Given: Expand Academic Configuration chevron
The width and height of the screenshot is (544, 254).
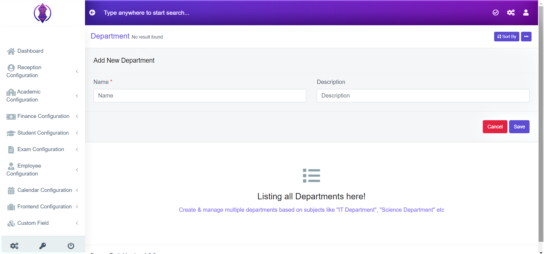Looking at the screenshot, I should click(x=77, y=96).
